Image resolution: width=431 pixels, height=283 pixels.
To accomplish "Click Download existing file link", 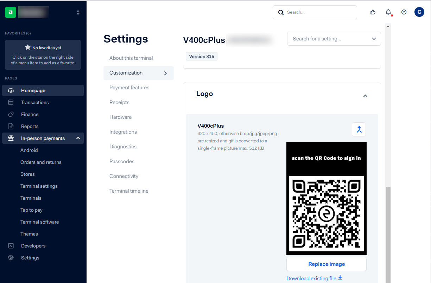I will click(311, 278).
